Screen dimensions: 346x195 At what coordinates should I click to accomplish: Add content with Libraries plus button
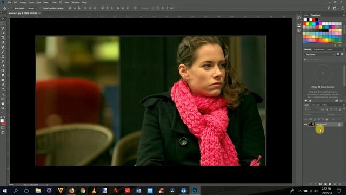point(306,101)
